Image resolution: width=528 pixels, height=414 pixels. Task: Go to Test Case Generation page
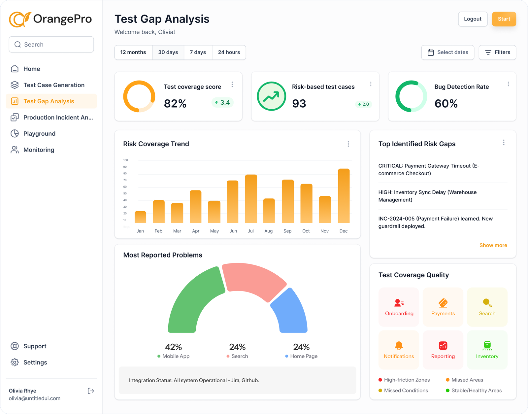54,85
